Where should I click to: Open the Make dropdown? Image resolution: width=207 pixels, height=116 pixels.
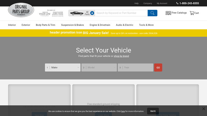click(x=63, y=68)
